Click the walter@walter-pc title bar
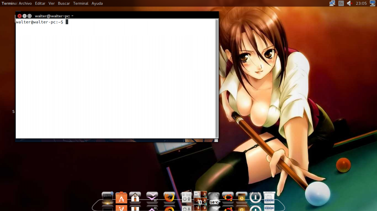 click(117, 16)
